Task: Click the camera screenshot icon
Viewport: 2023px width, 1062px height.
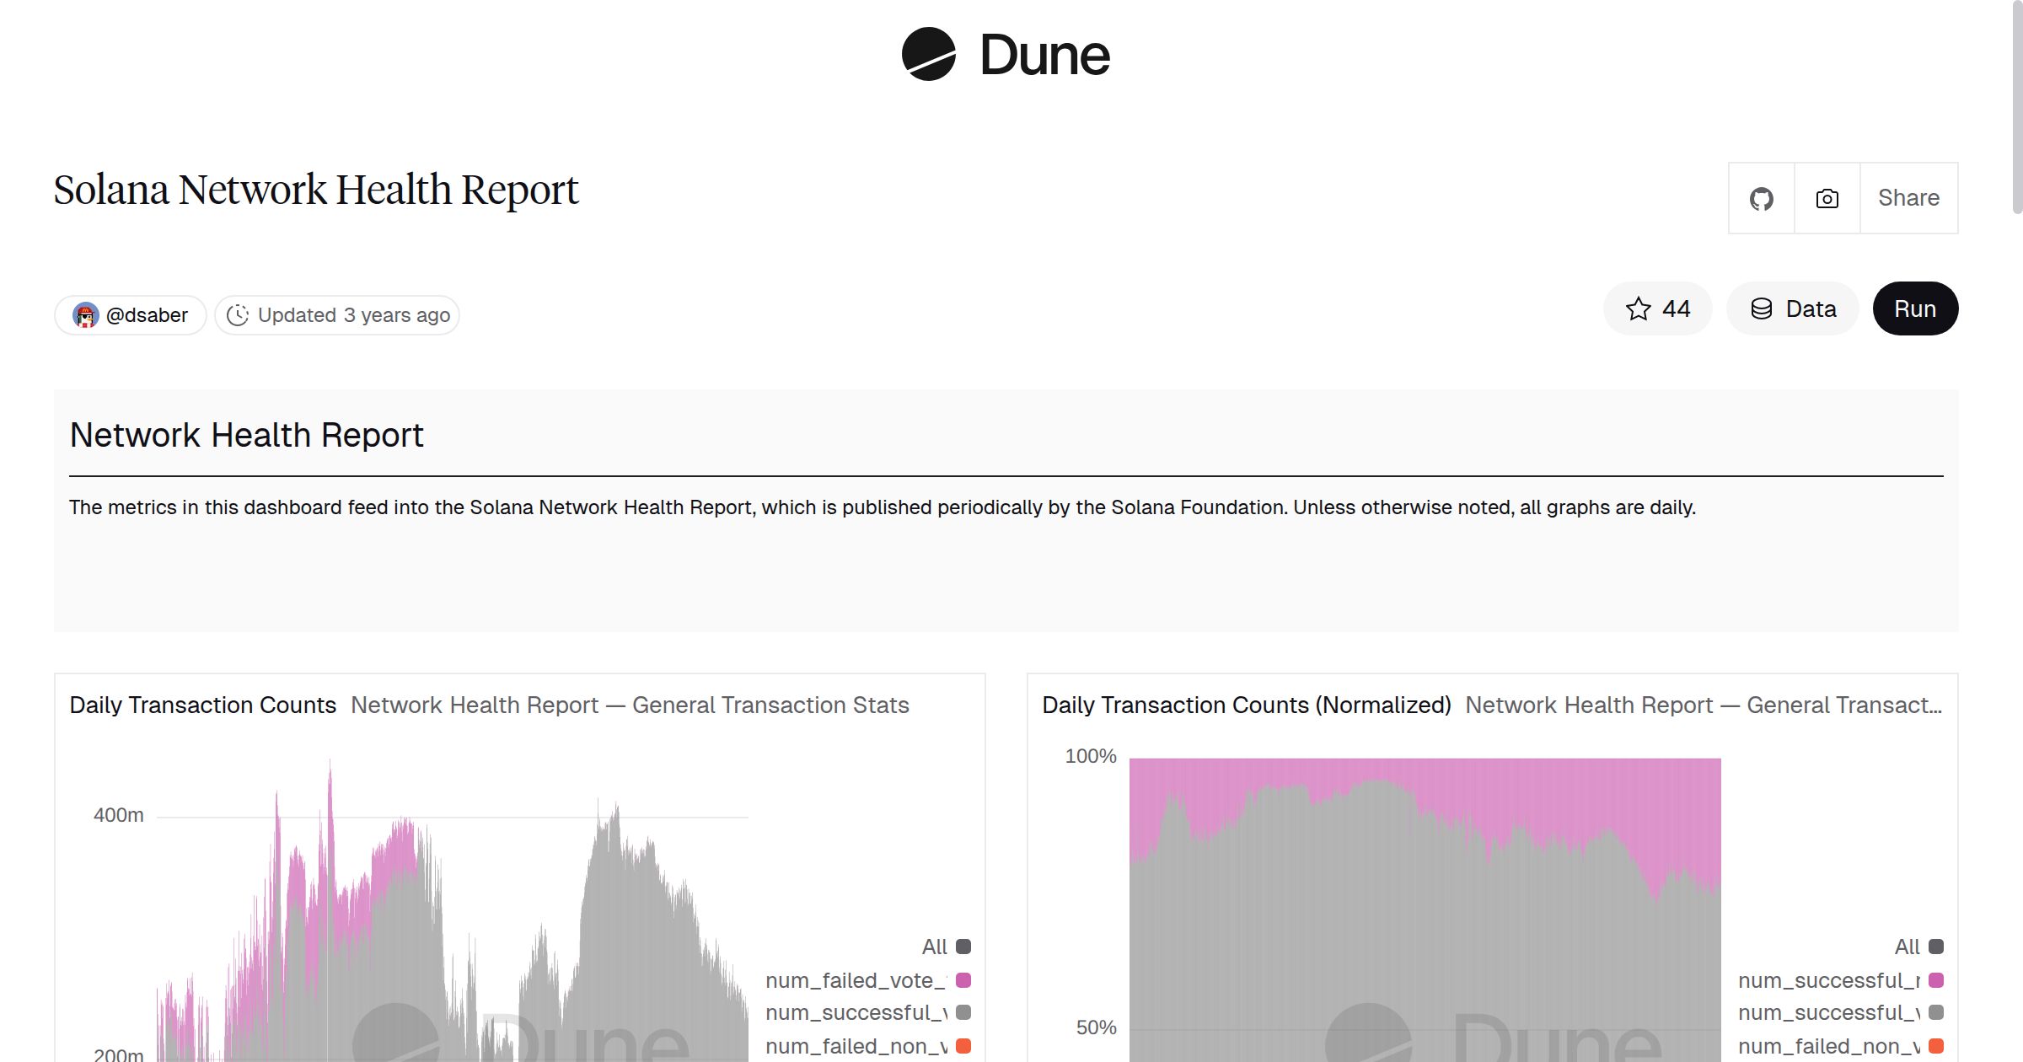Action: click(x=1826, y=198)
